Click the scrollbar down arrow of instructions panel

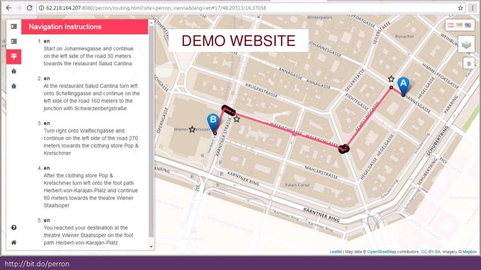pyautogui.click(x=151, y=247)
